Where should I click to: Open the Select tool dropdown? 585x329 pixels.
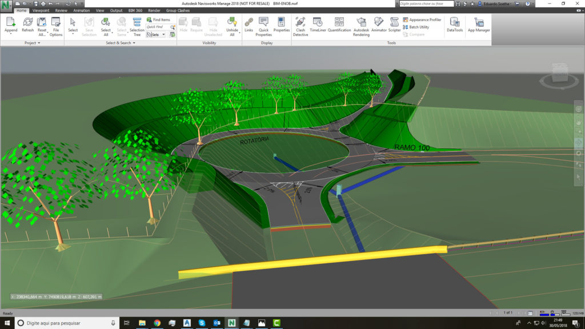pyautogui.click(x=73, y=34)
